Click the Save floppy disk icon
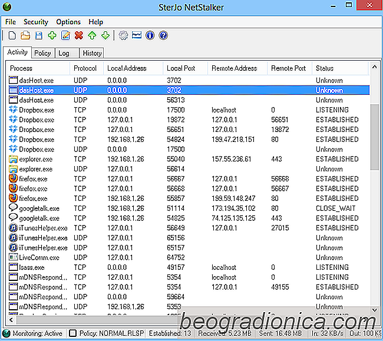 tap(39, 36)
